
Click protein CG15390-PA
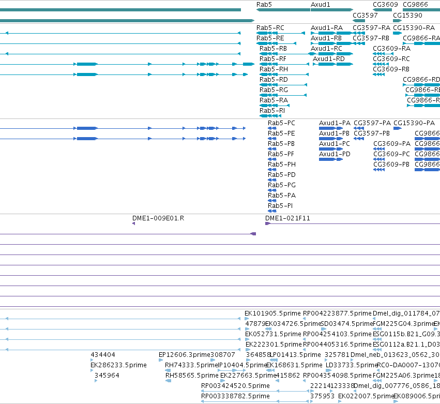[414, 123]
